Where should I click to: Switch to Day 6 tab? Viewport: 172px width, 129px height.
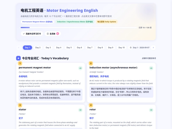coord(79,47)
